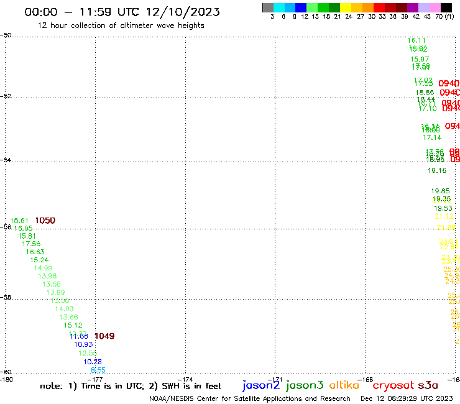Screen dimensions: 460x404
Task: Click the wave height value '13.66'
Action: pos(68,317)
